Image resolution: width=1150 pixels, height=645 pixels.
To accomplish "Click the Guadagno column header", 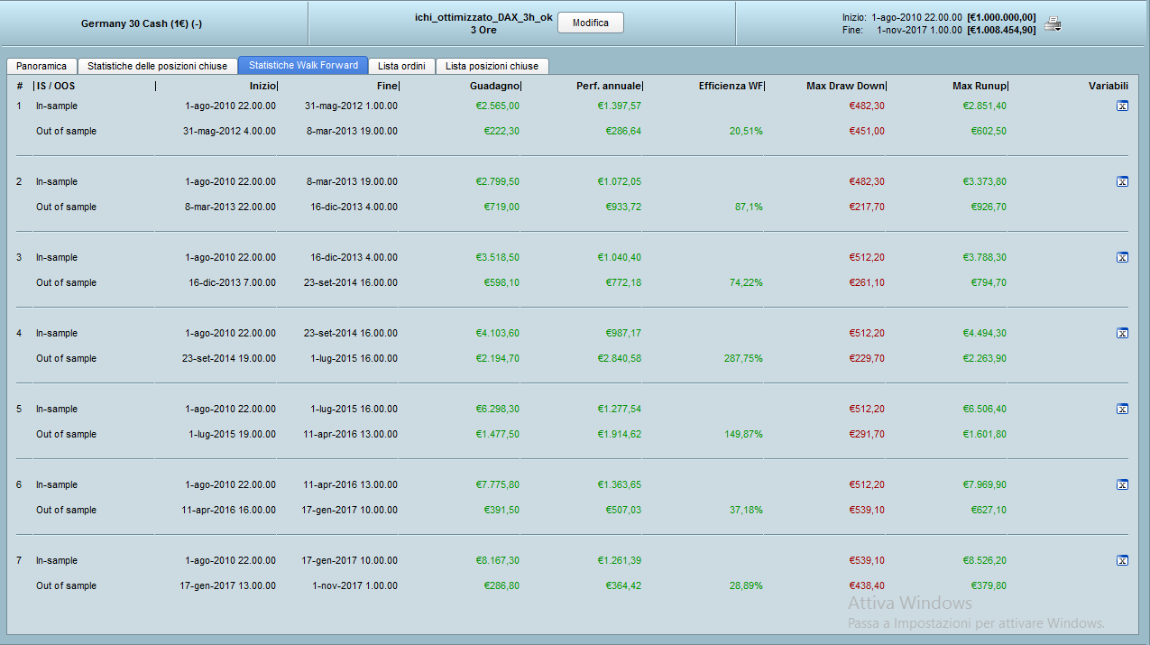I will [x=494, y=86].
